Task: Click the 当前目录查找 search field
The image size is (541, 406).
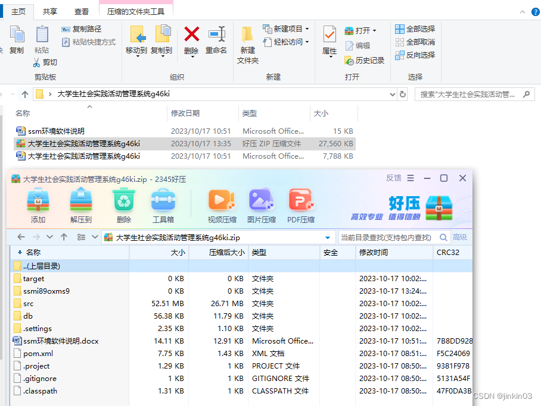Action: click(388, 237)
